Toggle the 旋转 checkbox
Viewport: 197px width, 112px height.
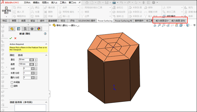(12, 86)
